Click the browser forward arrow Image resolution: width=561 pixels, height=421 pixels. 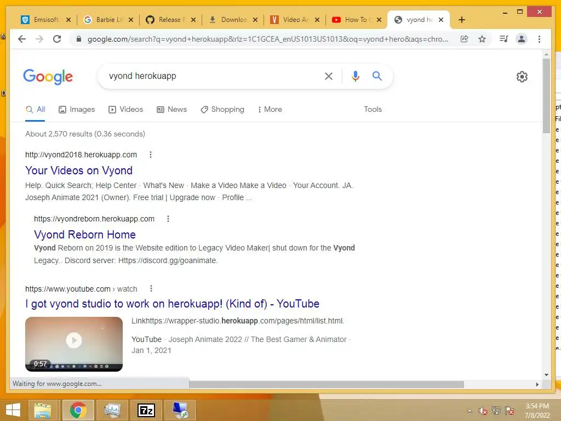pos(39,39)
